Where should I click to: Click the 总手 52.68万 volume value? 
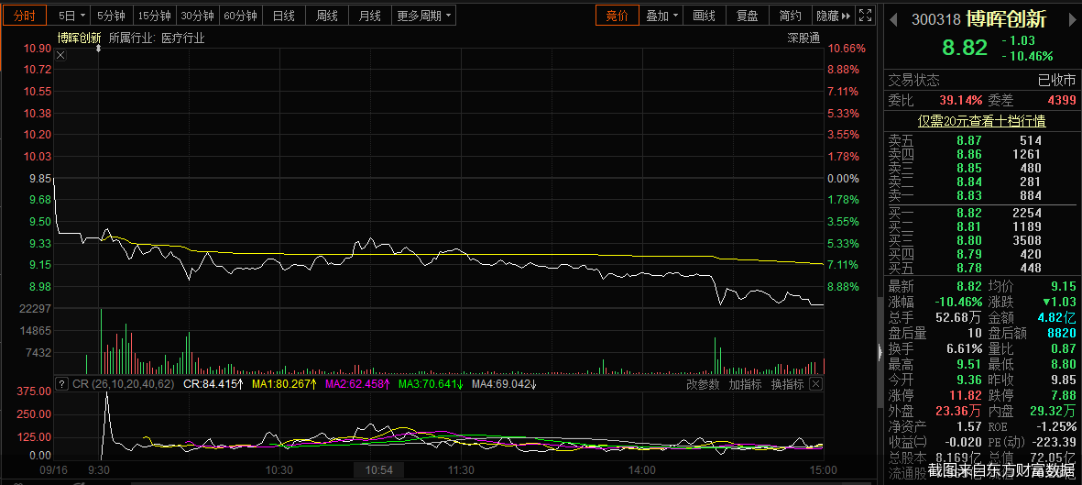click(x=959, y=317)
